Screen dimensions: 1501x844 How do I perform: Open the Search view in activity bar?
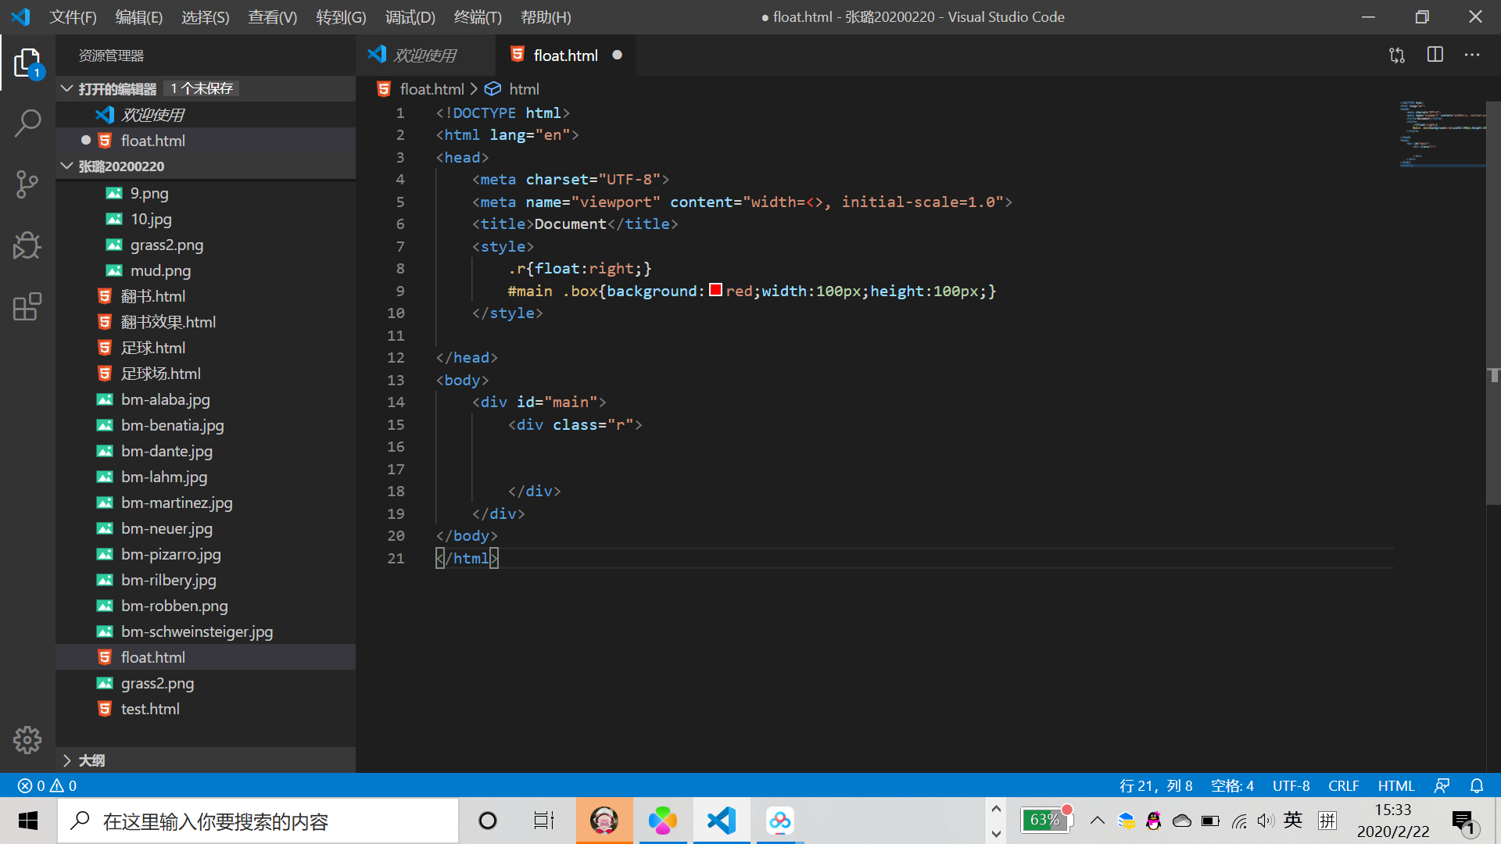pos(27,123)
